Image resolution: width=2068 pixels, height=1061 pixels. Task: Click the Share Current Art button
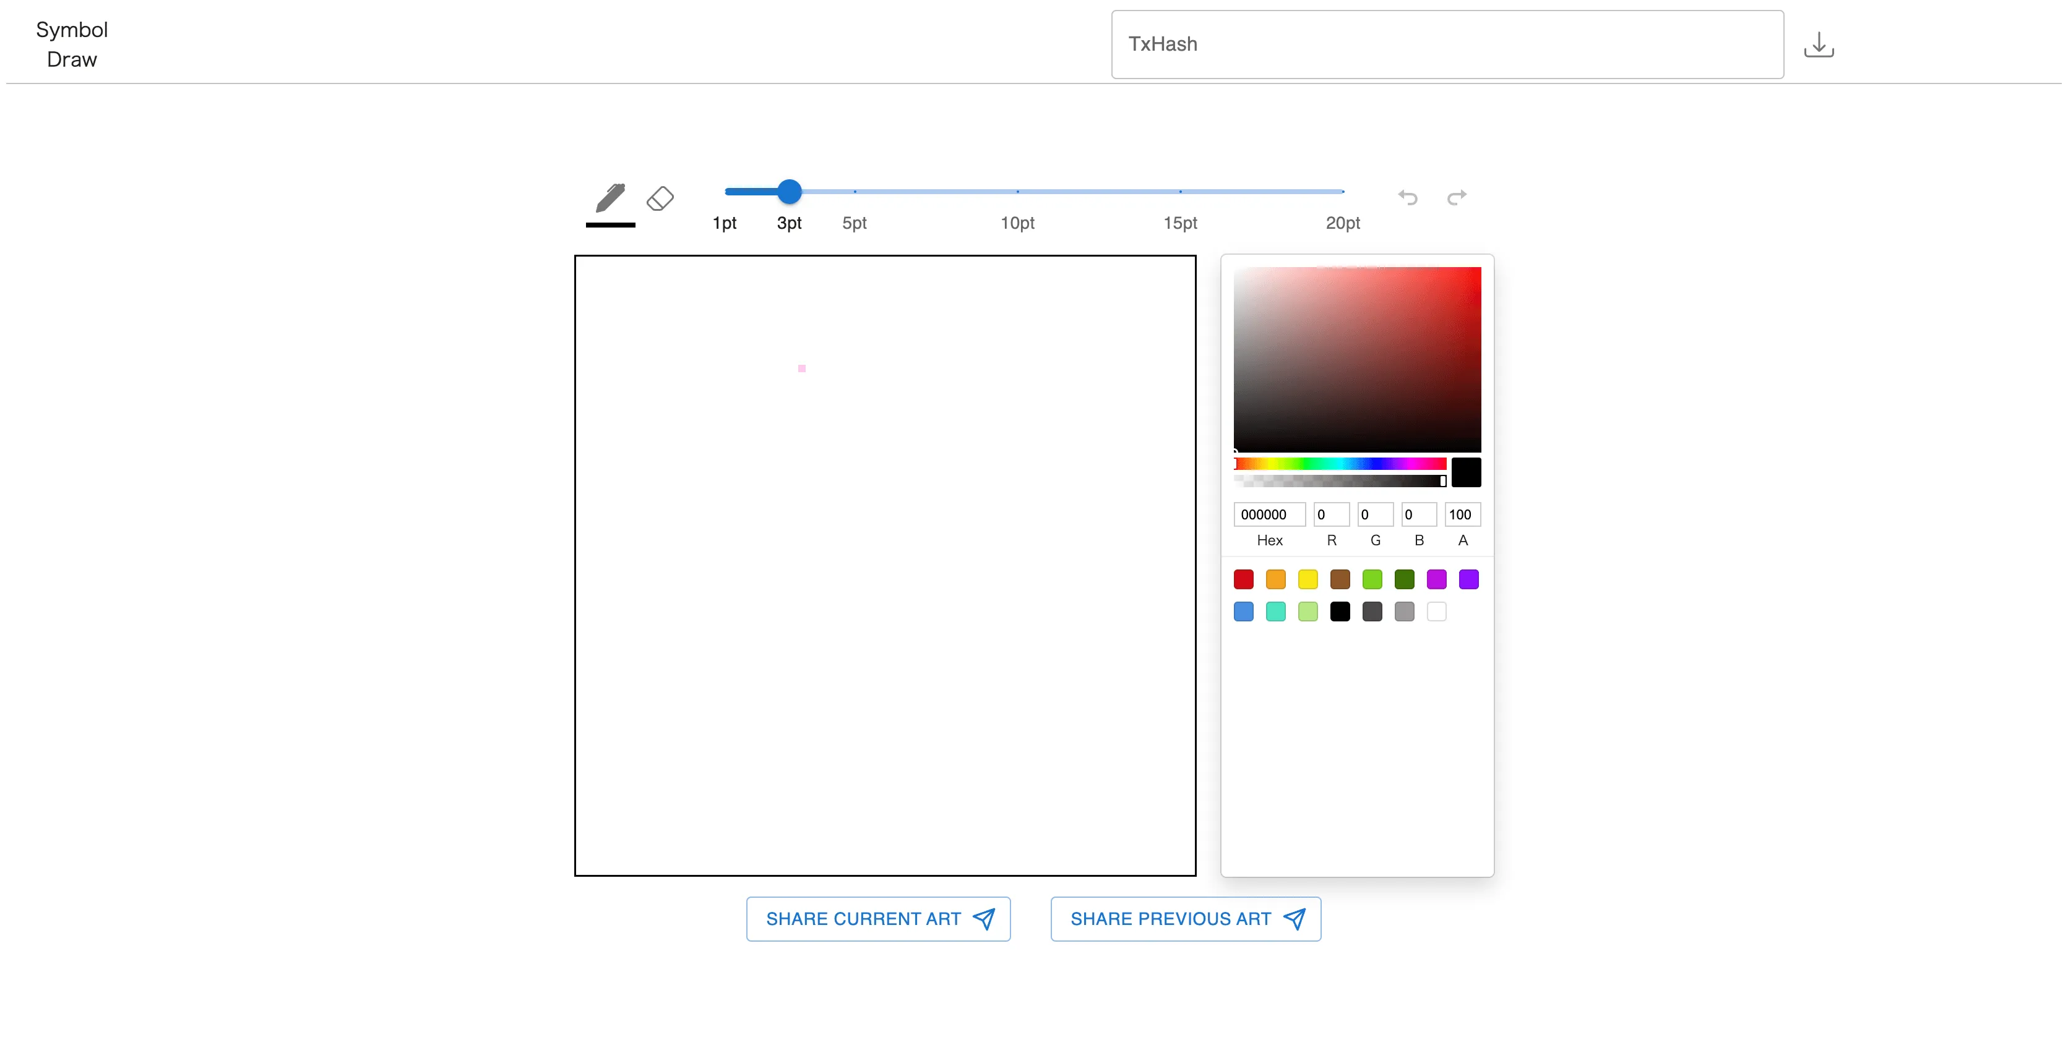pos(877,919)
